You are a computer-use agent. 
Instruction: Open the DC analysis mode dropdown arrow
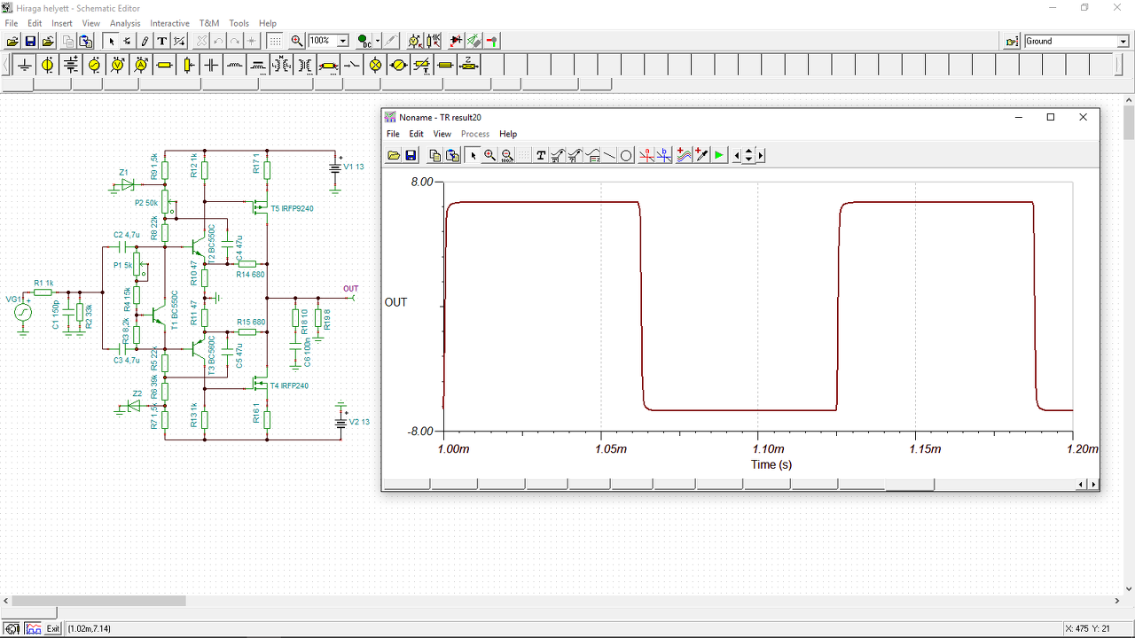pos(378,41)
